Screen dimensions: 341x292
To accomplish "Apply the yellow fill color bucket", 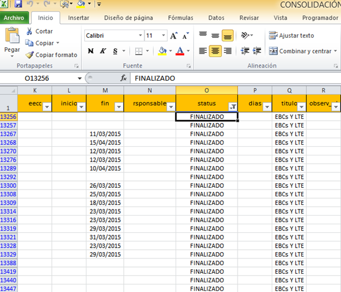I will 162,51.
